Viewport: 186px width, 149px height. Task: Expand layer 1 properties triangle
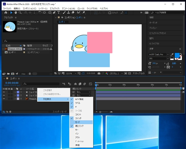15,92
